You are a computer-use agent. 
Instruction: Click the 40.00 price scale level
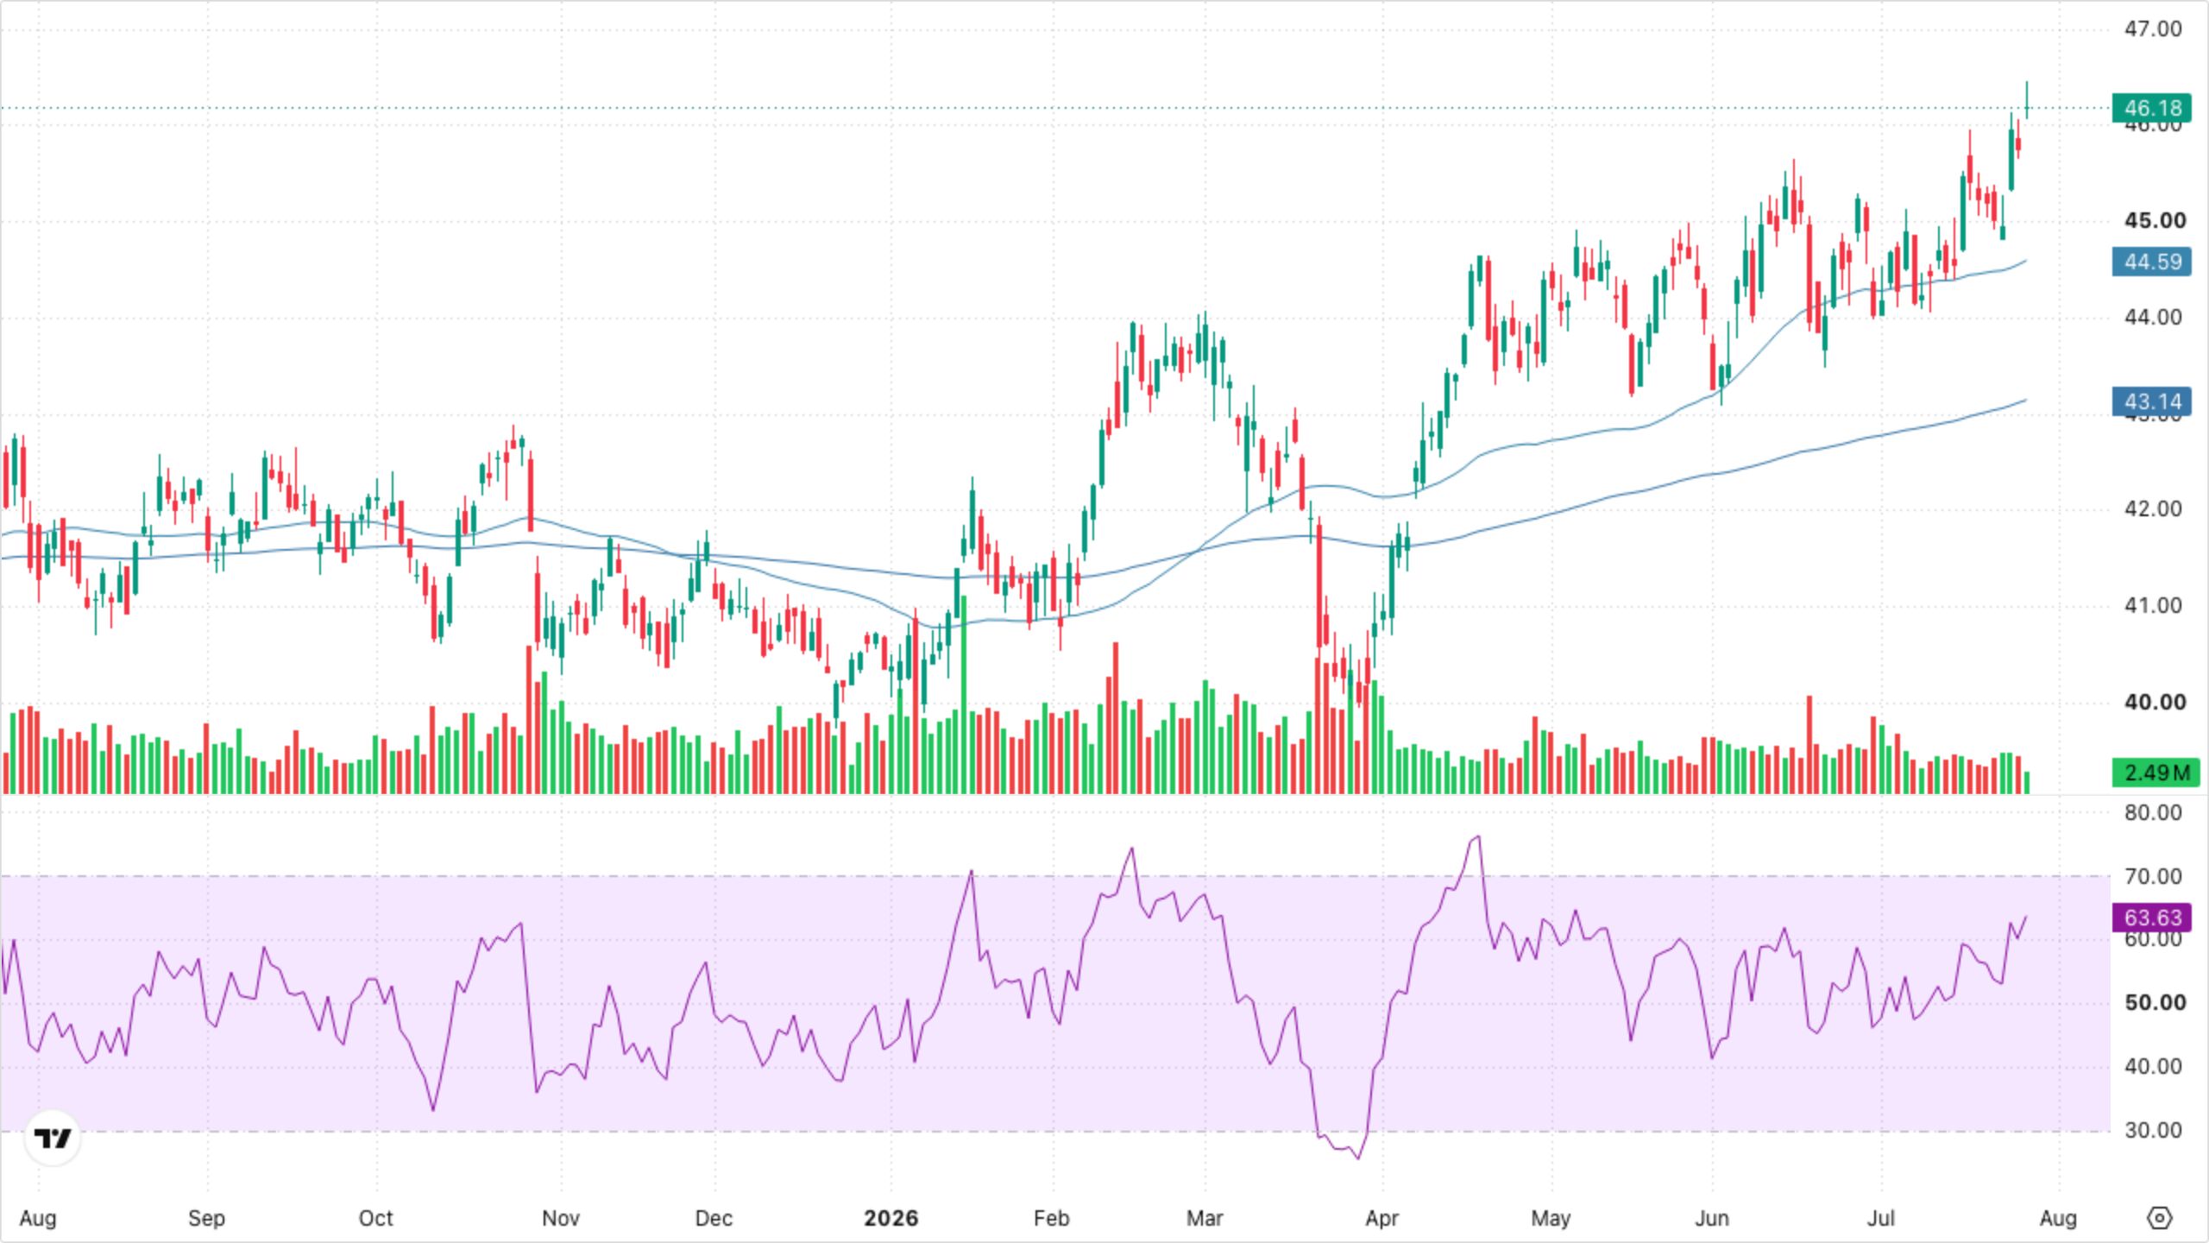coord(2155,702)
